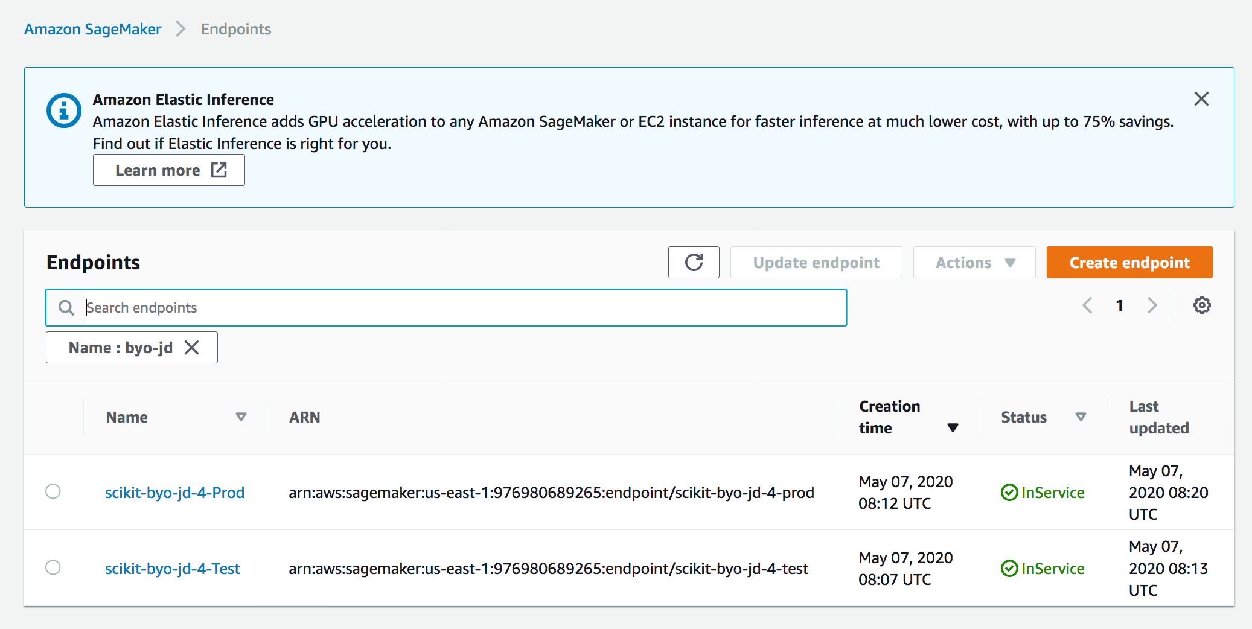Remove the Name : byo-jd filter
This screenshot has height=629, width=1252.
point(192,347)
